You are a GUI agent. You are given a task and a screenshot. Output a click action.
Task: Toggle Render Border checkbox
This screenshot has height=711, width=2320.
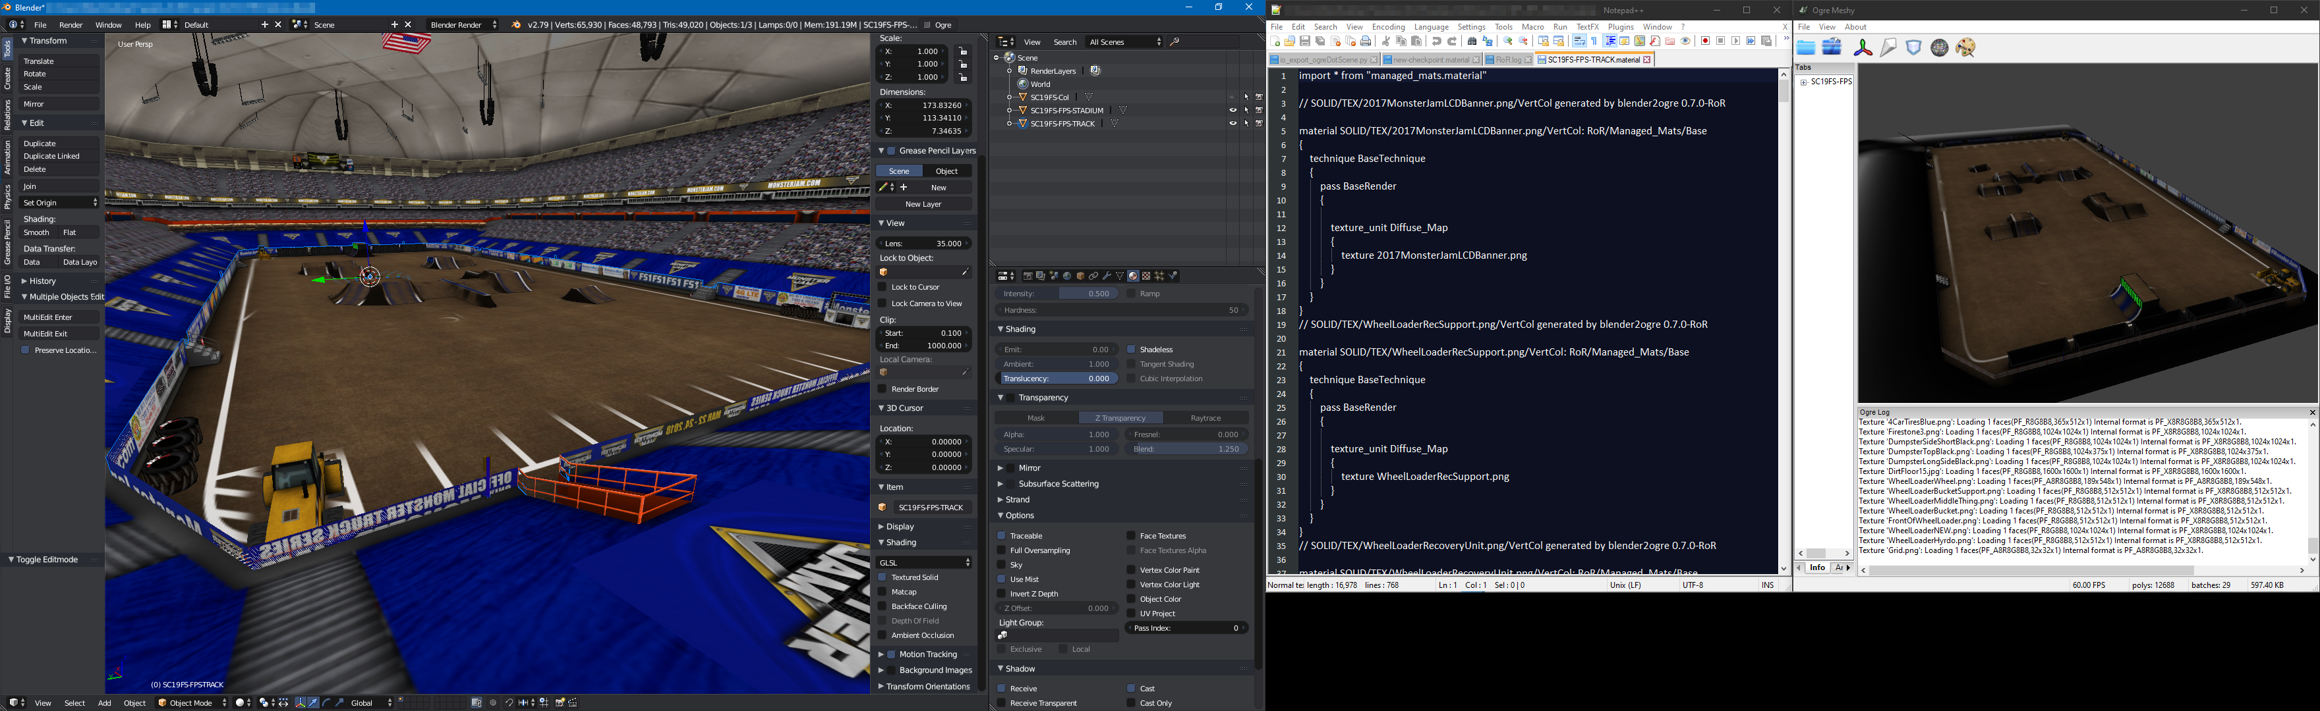pyautogui.click(x=883, y=389)
